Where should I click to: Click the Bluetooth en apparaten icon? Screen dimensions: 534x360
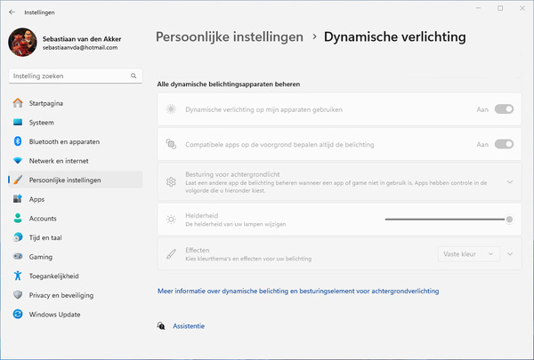tap(18, 141)
